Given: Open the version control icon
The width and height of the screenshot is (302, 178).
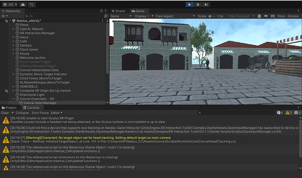Looking at the screenshot, I should tap(32, 4).
